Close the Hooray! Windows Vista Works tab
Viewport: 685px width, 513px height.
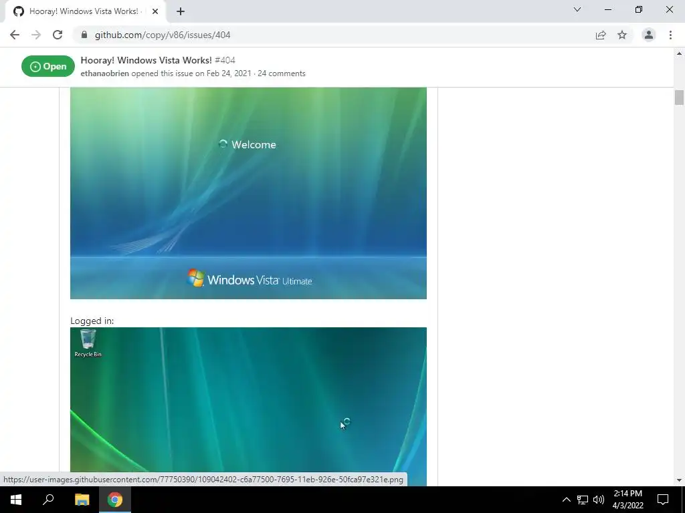click(155, 12)
